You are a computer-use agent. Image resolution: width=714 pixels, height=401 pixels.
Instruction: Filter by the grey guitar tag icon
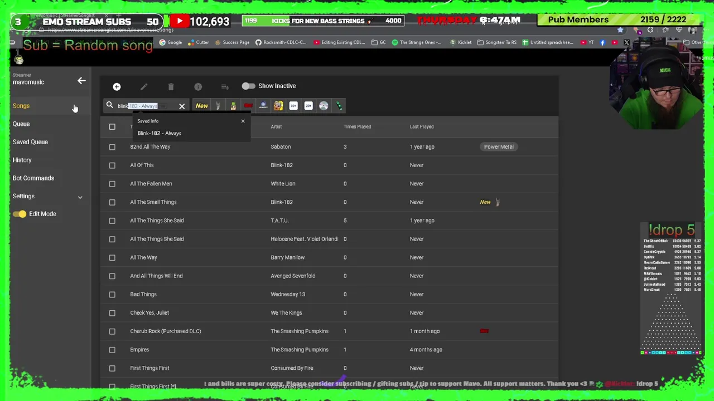(x=218, y=106)
